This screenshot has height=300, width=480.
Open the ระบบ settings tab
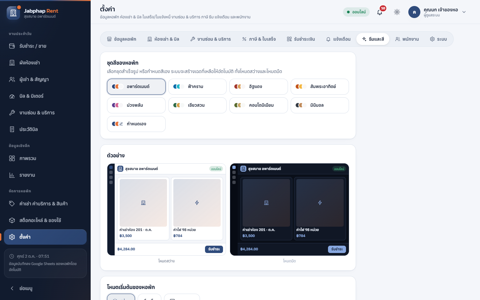[x=438, y=39]
